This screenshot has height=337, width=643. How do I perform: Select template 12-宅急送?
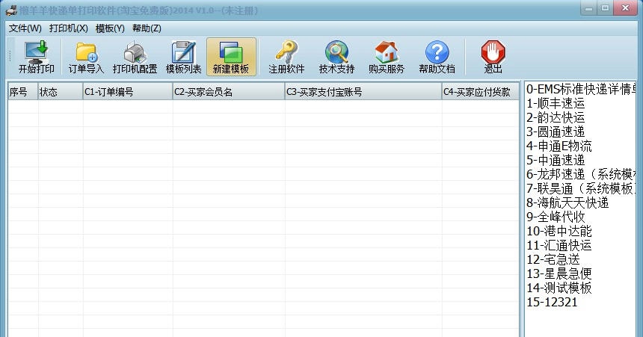click(x=553, y=259)
